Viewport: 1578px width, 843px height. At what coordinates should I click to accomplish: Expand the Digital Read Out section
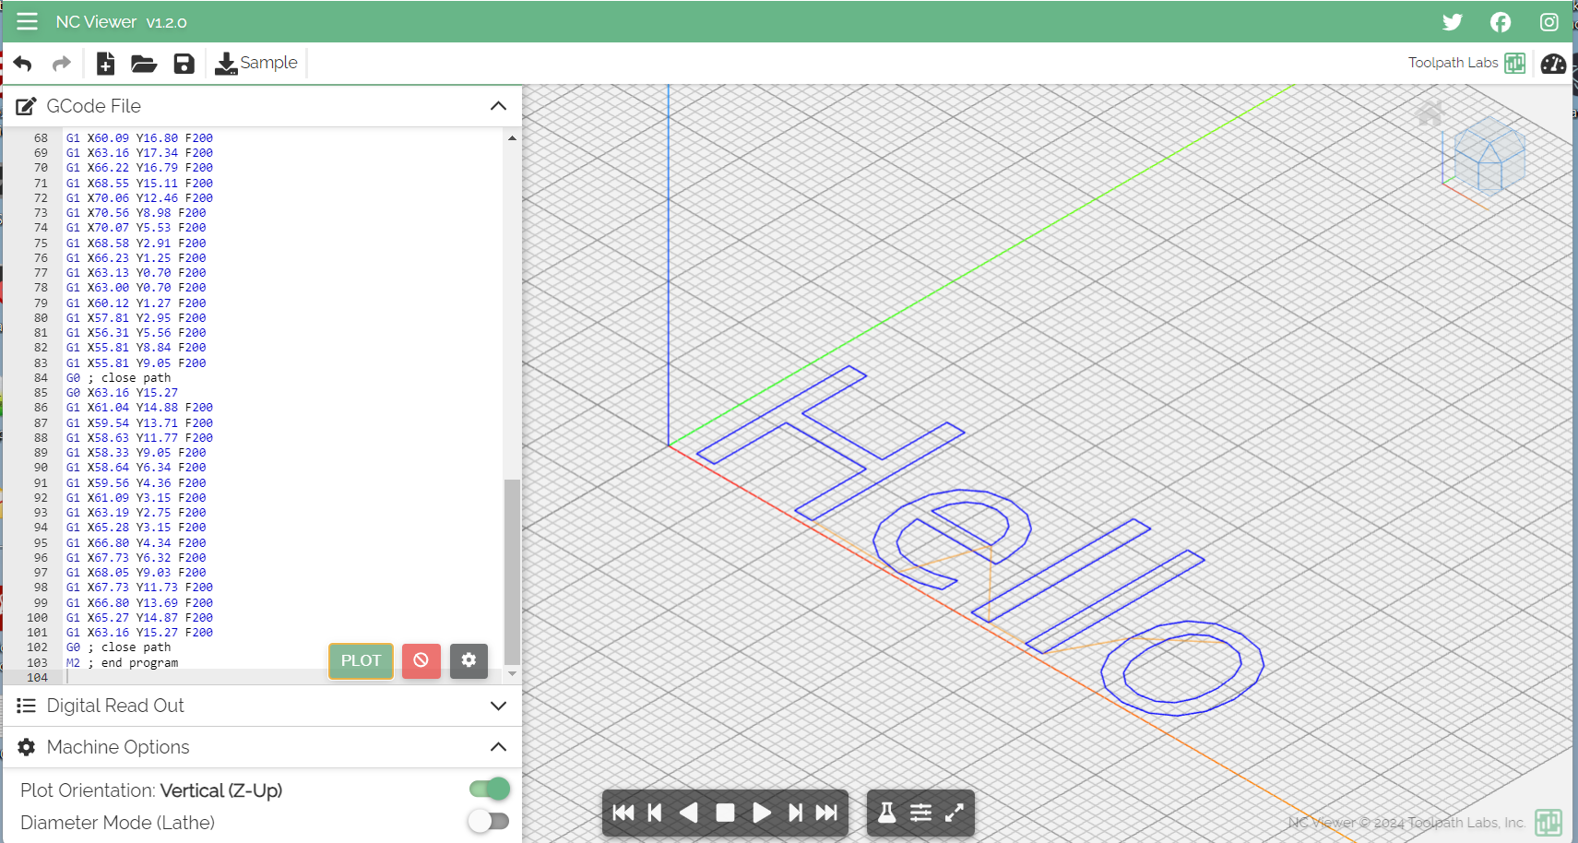click(x=498, y=706)
